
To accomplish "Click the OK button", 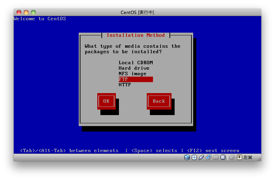I will coord(107,101).
